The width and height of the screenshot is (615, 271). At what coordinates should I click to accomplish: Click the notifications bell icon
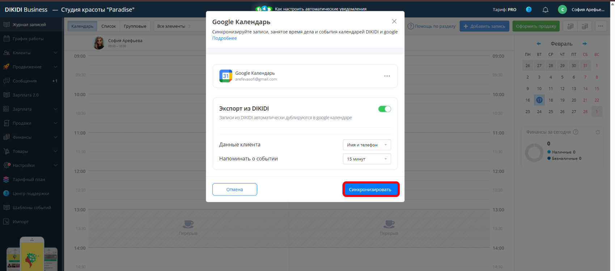click(x=545, y=10)
